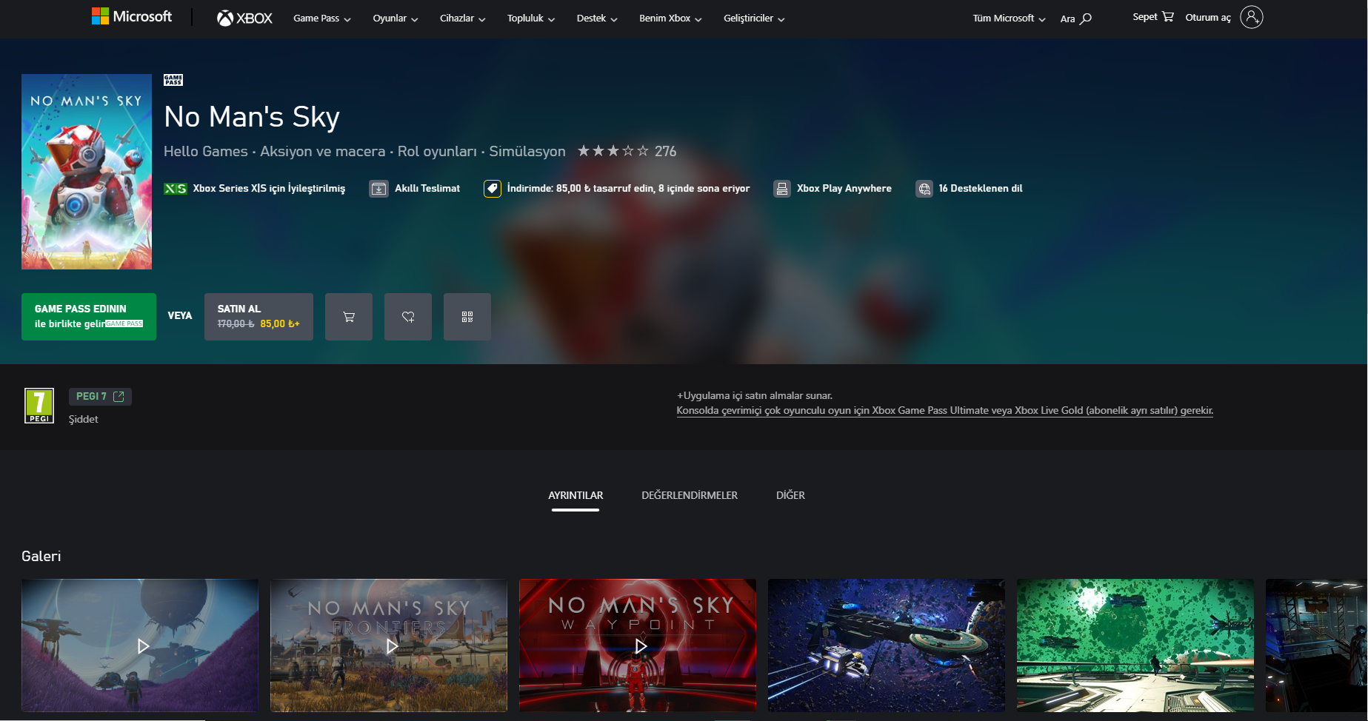Expand the Destek menu
Image resolution: width=1368 pixels, height=721 pixels.
click(x=597, y=19)
